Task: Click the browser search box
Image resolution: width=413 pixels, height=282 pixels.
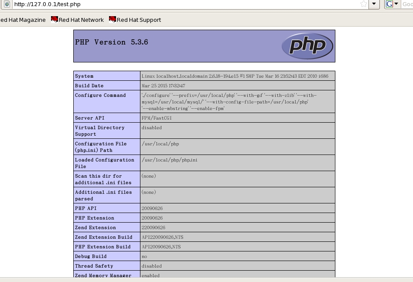Action: click(x=407, y=4)
